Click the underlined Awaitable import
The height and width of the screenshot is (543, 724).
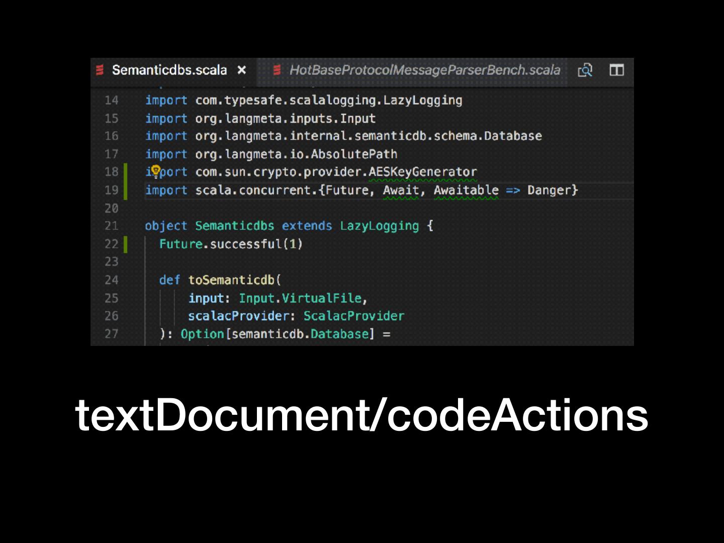[x=466, y=191]
